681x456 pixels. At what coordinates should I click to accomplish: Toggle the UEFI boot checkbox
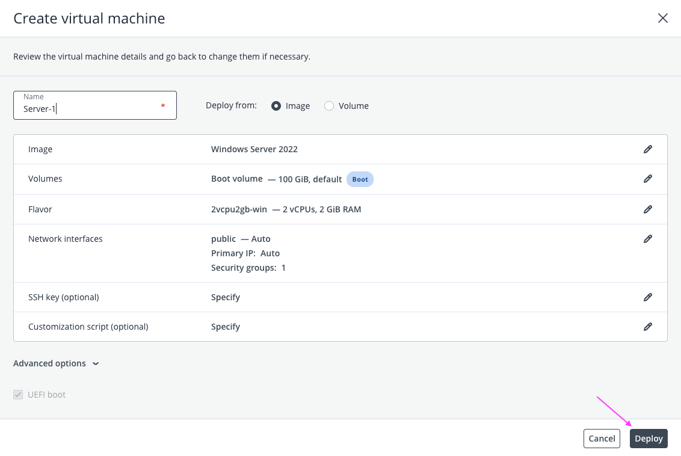pos(18,395)
